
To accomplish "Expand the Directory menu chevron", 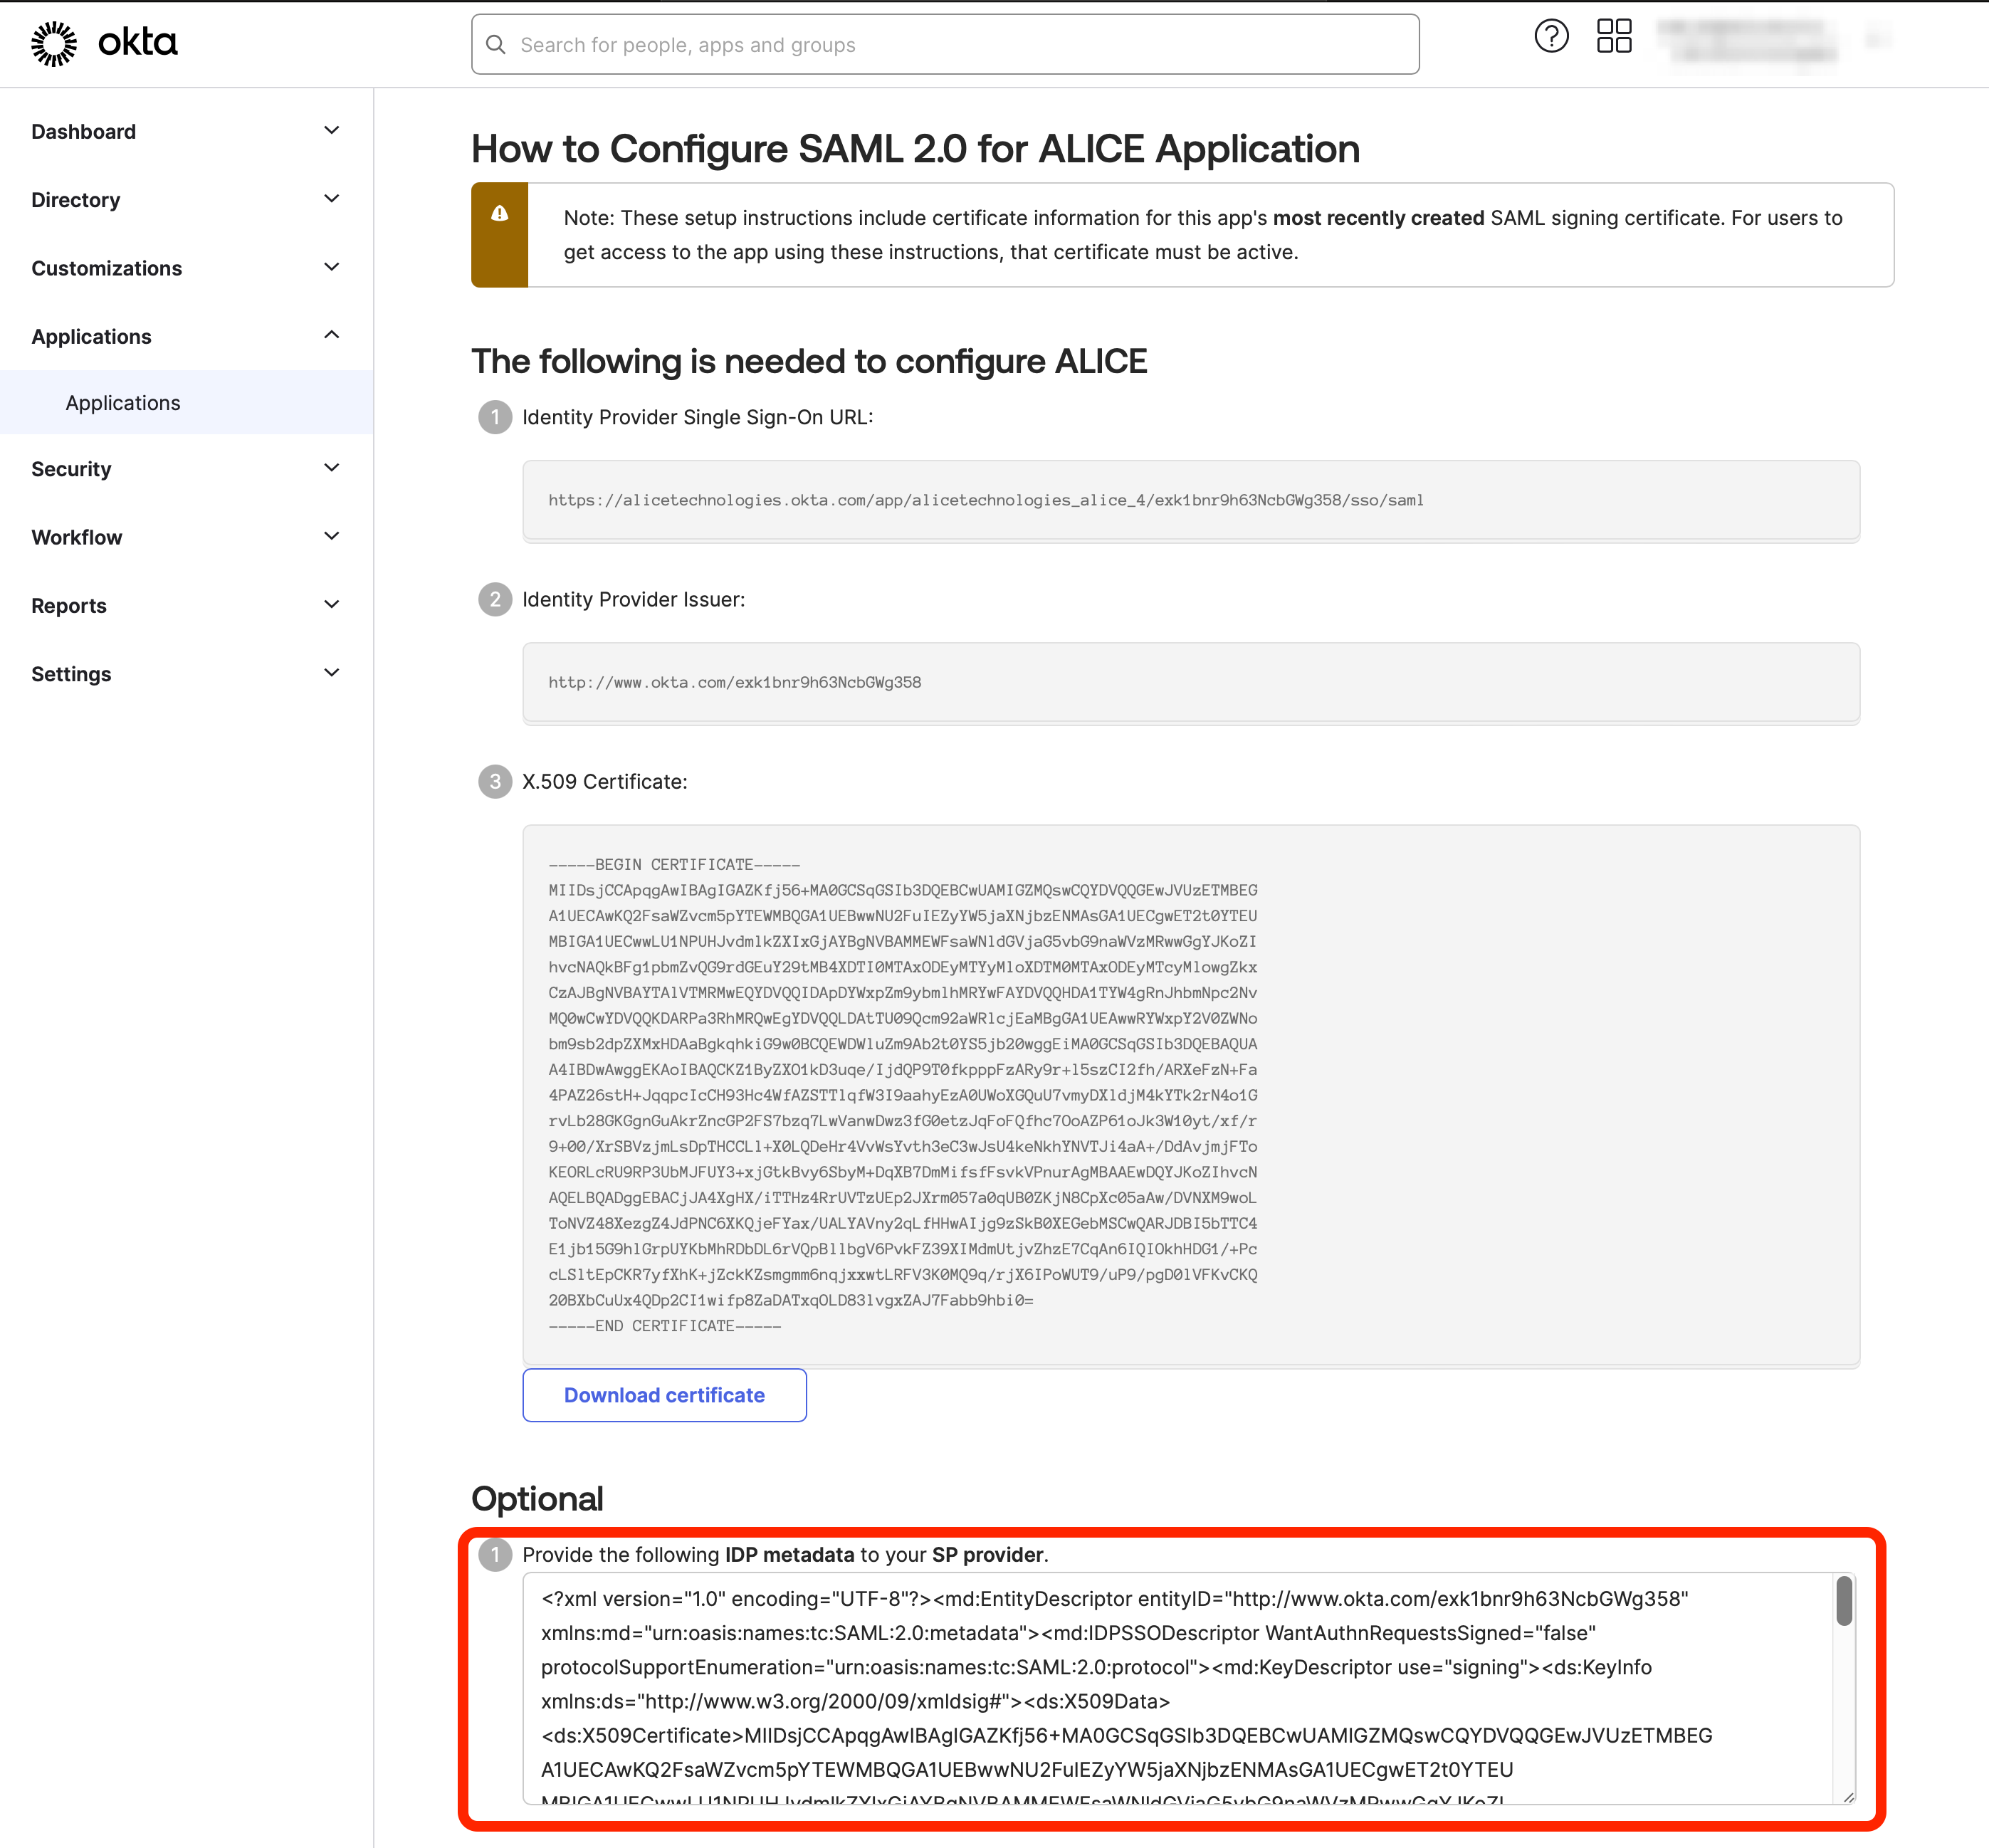I will click(332, 199).
